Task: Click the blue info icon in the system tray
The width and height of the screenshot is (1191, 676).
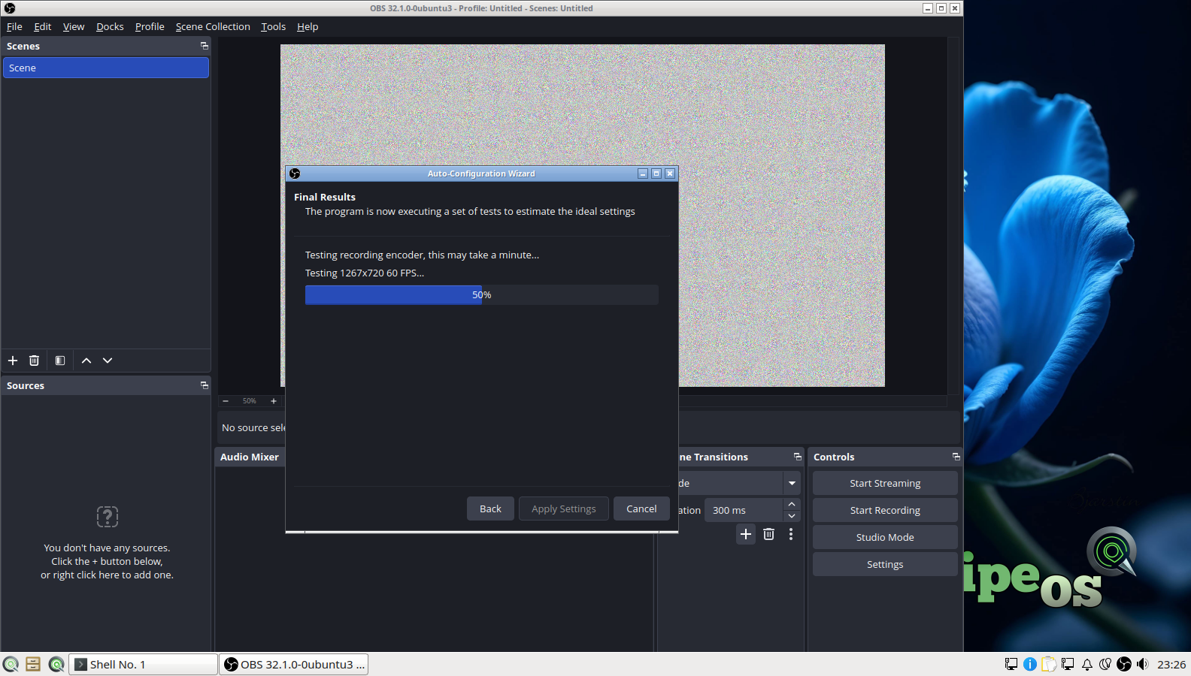Action: [x=1030, y=664]
